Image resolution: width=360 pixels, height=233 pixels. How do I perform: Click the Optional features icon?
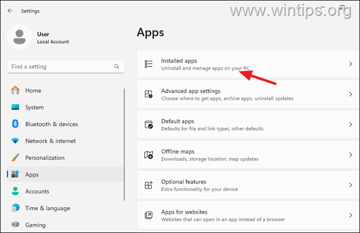[148, 185]
